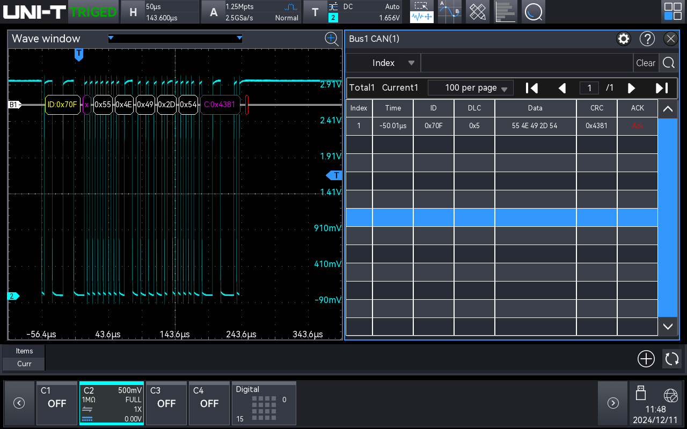Viewport: 687px width, 429px height.
Task: Open the Items measurement tab
Action: [24, 351]
